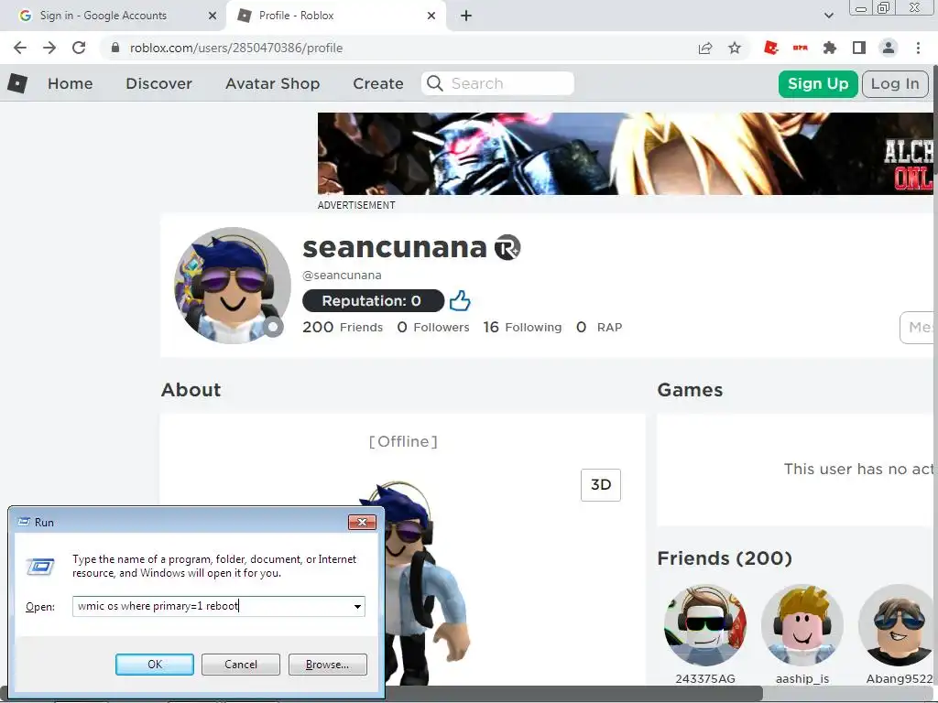Switch to the Sign in - Google Accounts tab
Viewport: 938px width, 703px height.
(113, 16)
